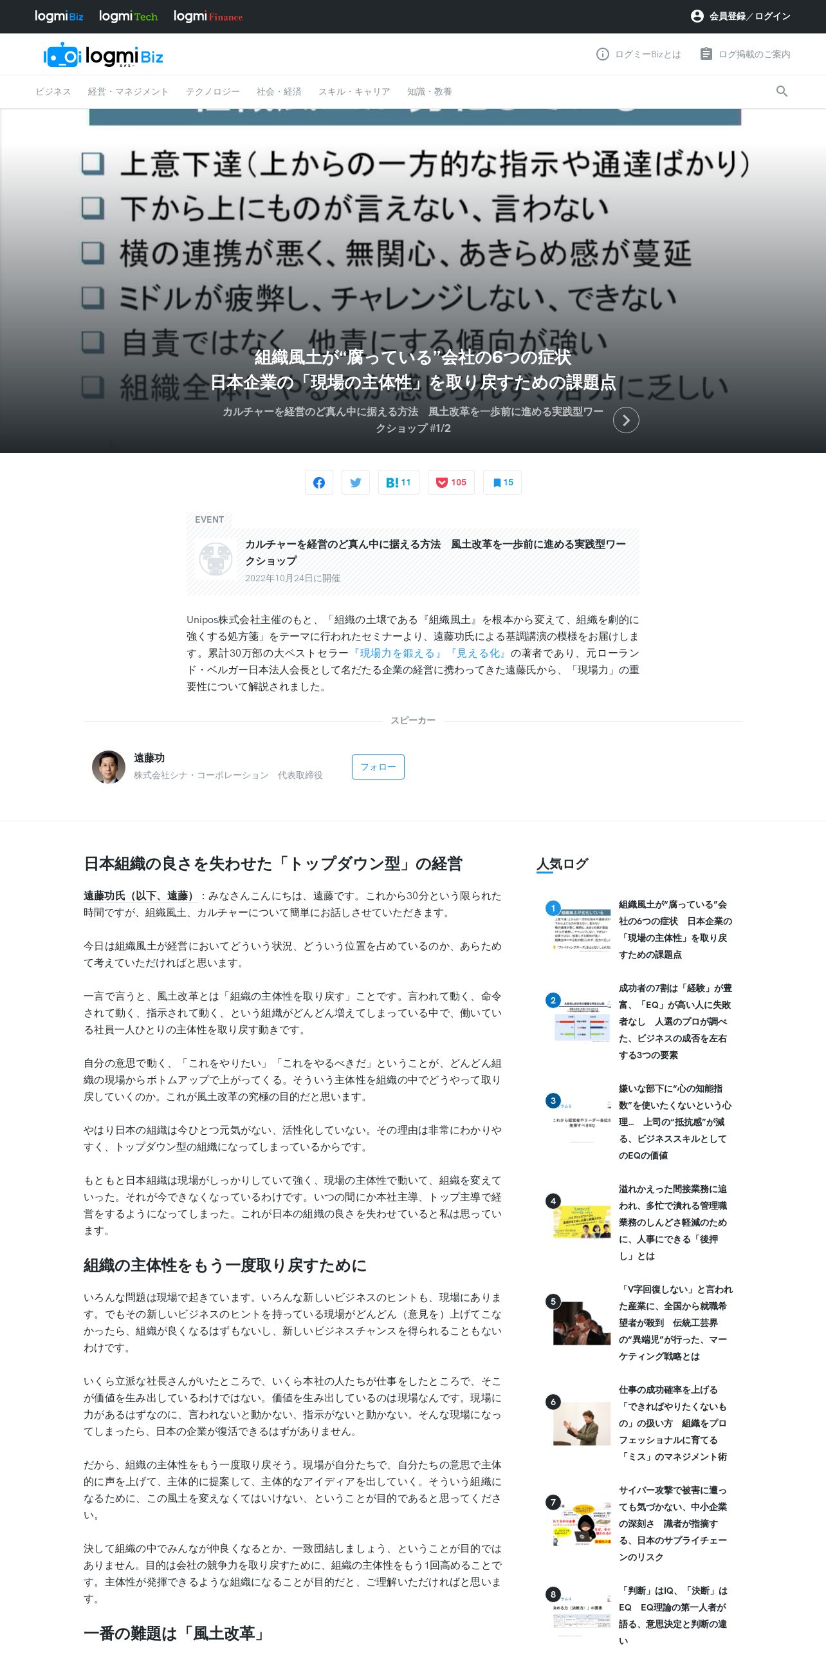826x1653 pixels.
Task: Open ranked log 3 thumbnail
Action: 582,1122
